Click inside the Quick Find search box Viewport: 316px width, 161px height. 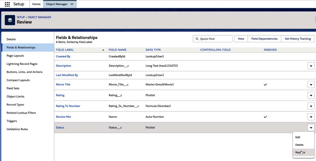tap(215, 39)
